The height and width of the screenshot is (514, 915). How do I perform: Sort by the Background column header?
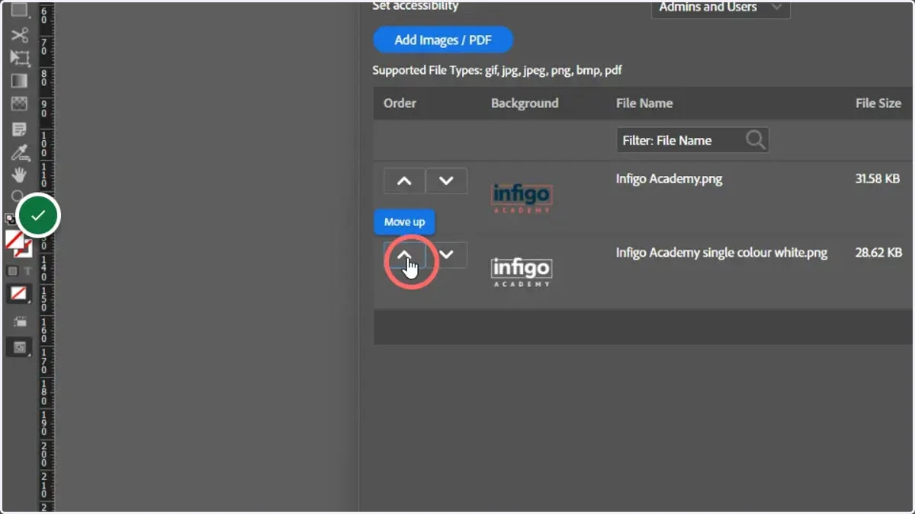525,103
